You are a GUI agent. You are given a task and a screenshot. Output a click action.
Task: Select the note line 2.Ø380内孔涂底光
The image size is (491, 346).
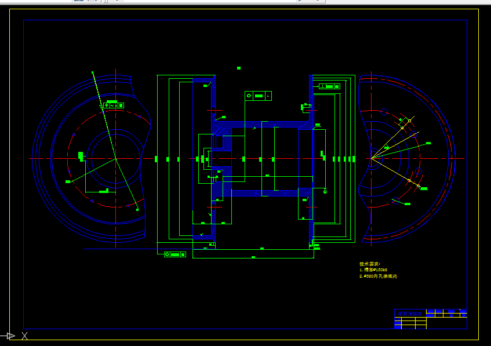[x=378, y=276]
